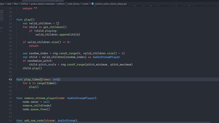219x123 pixels.
Task: Click line number 43 in the gutter
Action: click(x=10, y=79)
